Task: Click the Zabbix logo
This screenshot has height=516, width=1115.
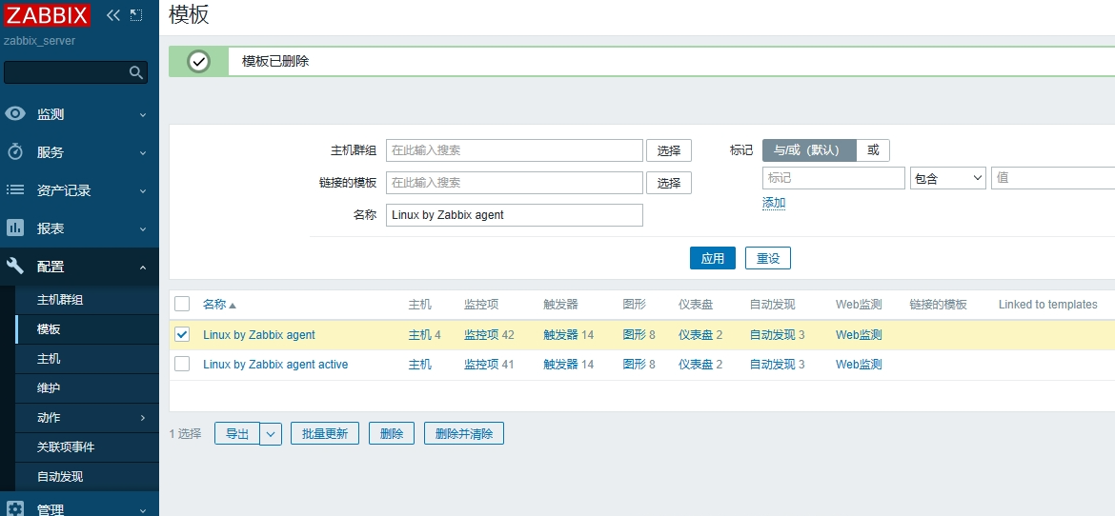Action: (47, 15)
